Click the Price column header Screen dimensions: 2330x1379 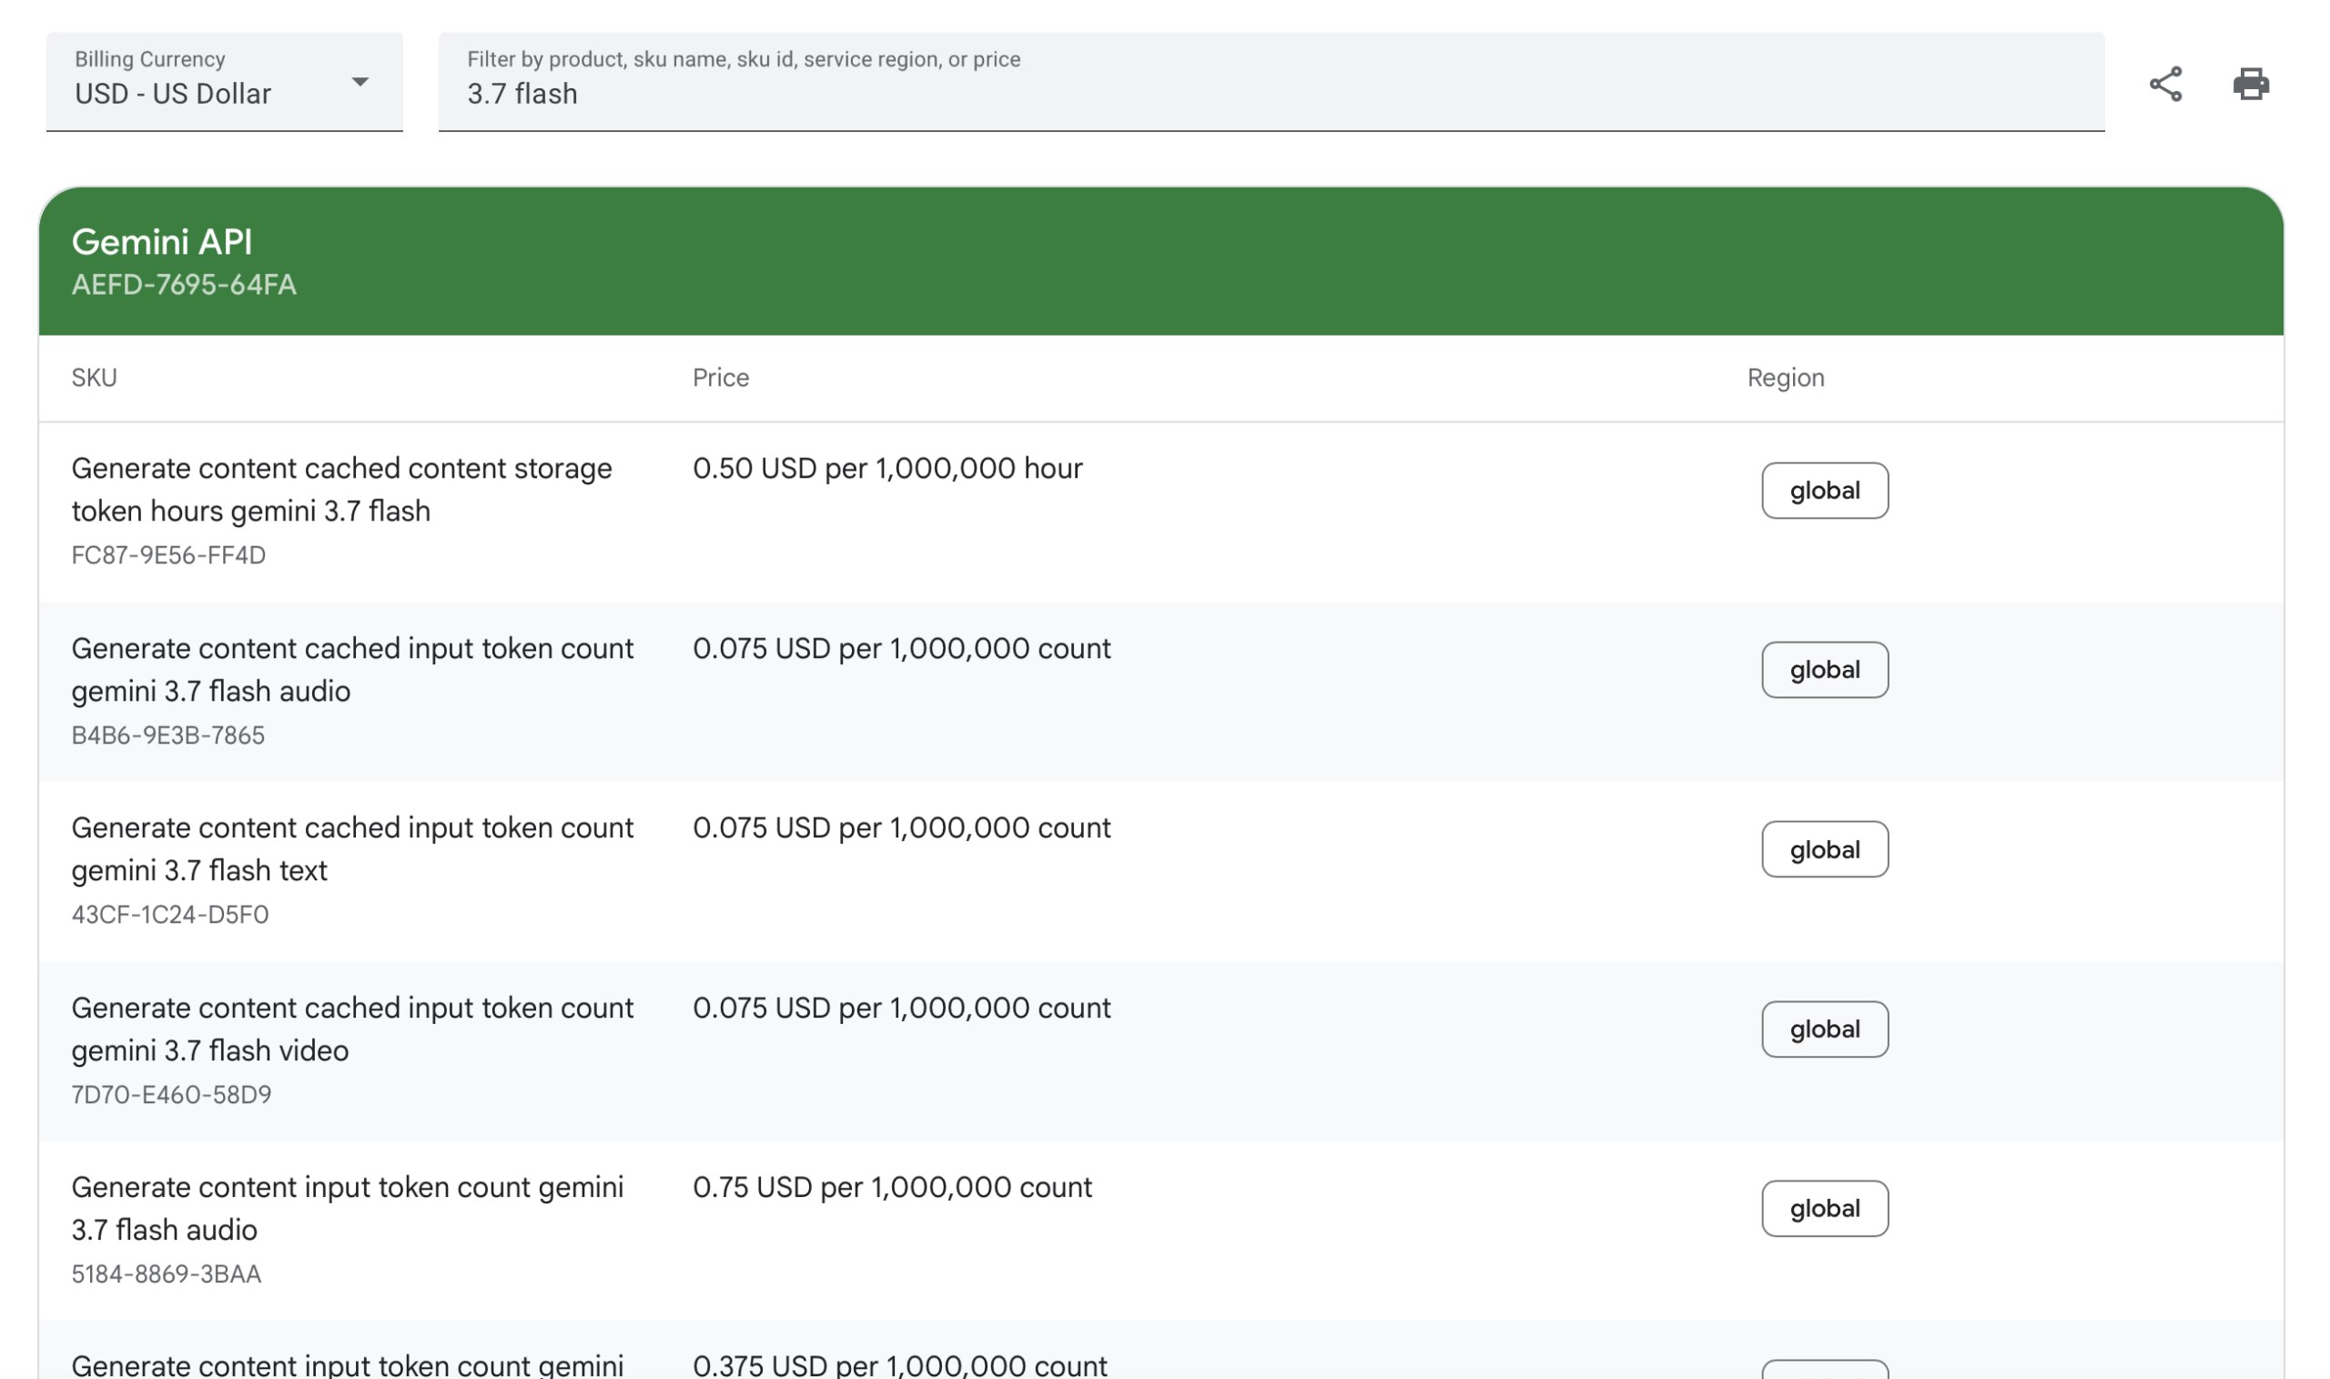click(x=721, y=379)
